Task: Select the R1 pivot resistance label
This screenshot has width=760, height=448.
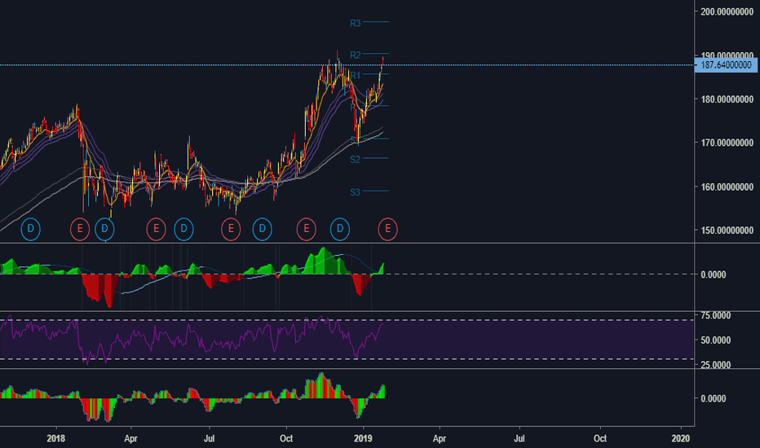Action: tap(356, 76)
